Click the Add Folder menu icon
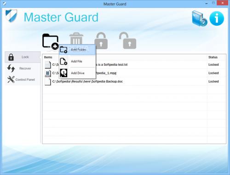This screenshot has width=230, height=175. (x=63, y=50)
